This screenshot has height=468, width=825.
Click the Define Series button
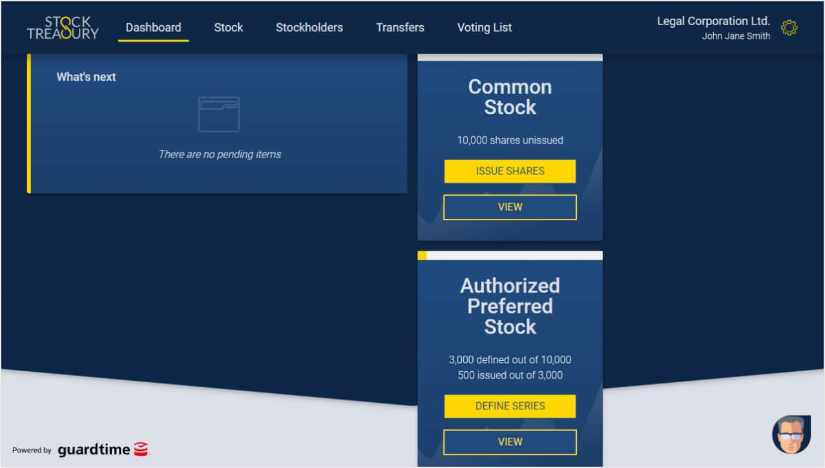tap(510, 406)
